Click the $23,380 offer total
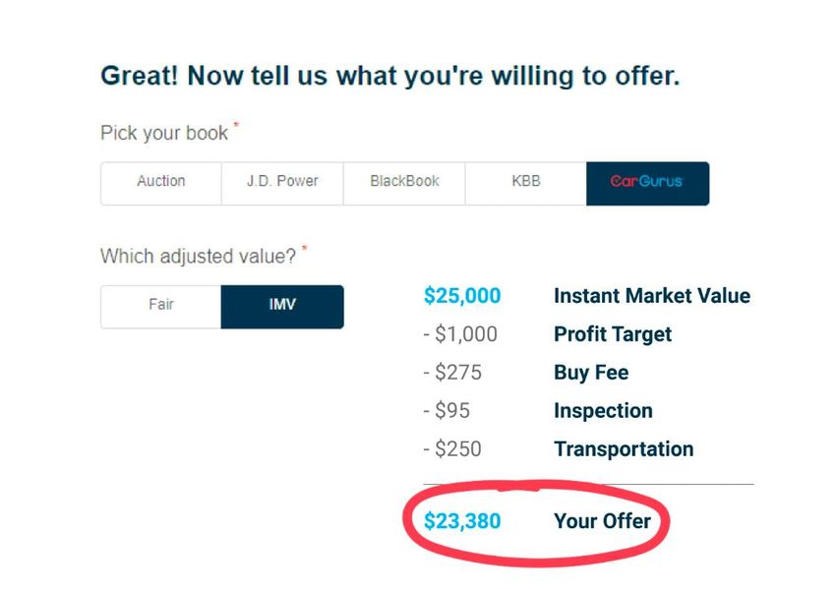836x589 pixels. tap(462, 521)
